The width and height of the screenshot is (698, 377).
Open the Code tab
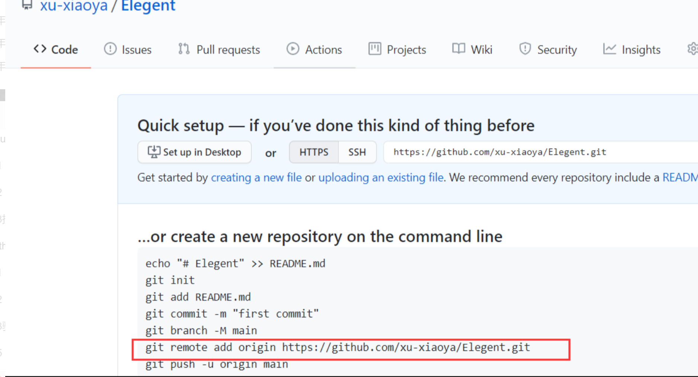pos(55,49)
